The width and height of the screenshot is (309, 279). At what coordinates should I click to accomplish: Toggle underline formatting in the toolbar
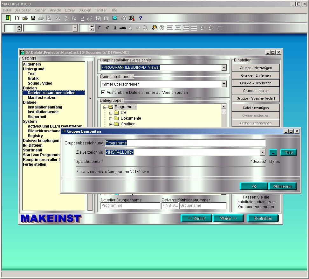pos(115,28)
